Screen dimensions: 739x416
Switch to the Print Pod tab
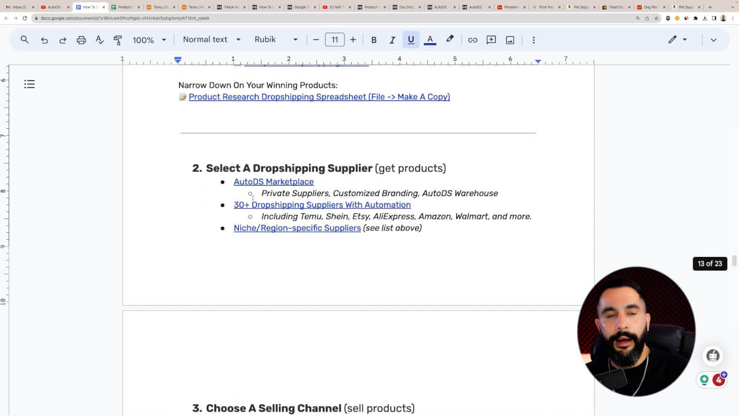pyautogui.click(x=547, y=7)
